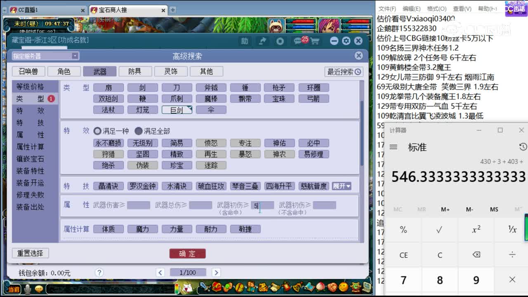Image resolution: width=528 pixels, height=297 pixels.
Task: Go to next page arrow
Action: coord(216,272)
